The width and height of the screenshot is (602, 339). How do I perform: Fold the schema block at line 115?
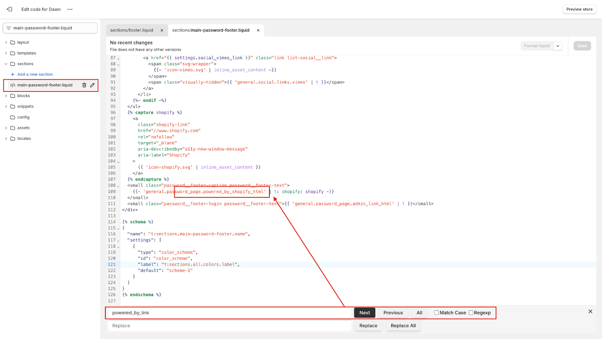118,229
